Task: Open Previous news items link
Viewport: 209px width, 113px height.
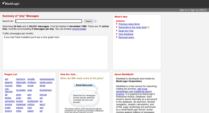Action: [x=129, y=24]
